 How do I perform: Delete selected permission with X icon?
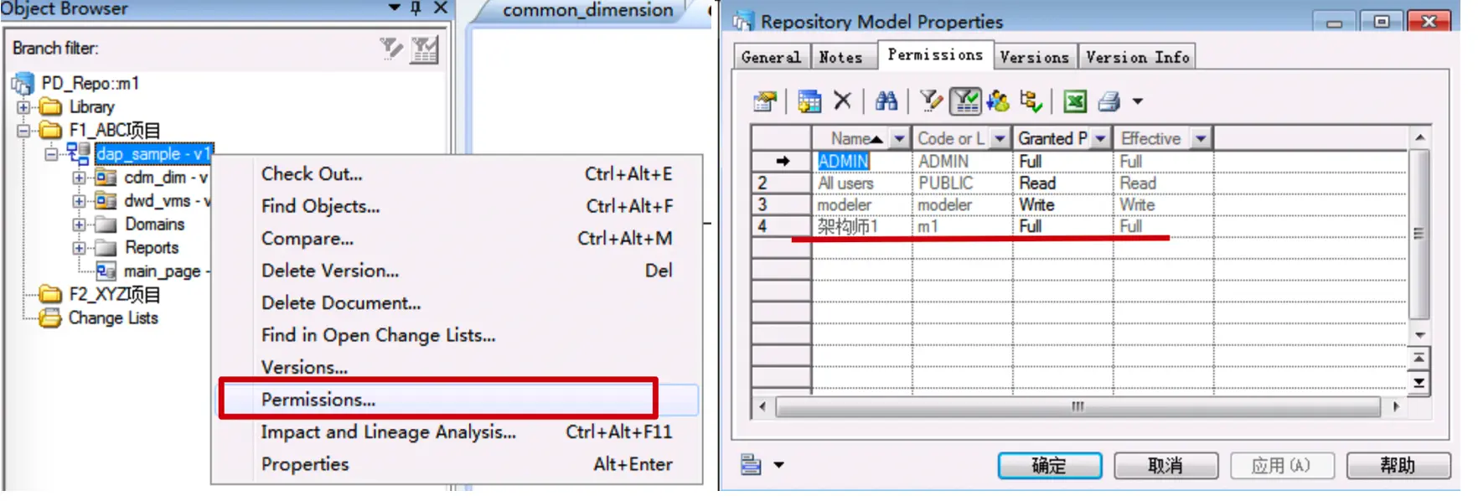click(842, 101)
